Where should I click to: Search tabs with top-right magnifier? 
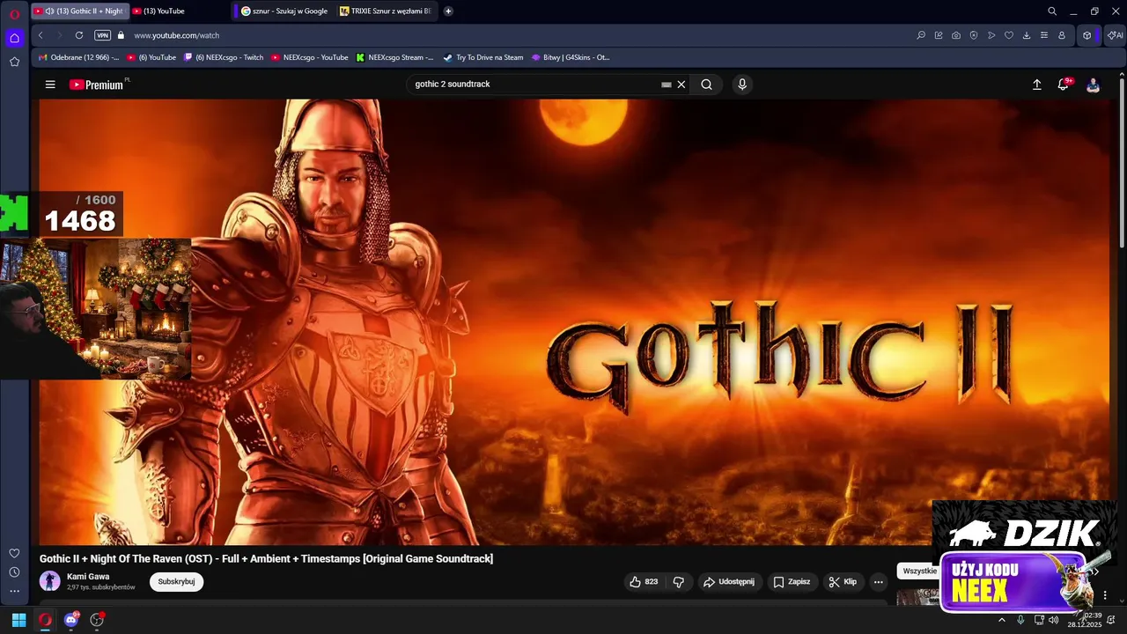coord(1052,11)
